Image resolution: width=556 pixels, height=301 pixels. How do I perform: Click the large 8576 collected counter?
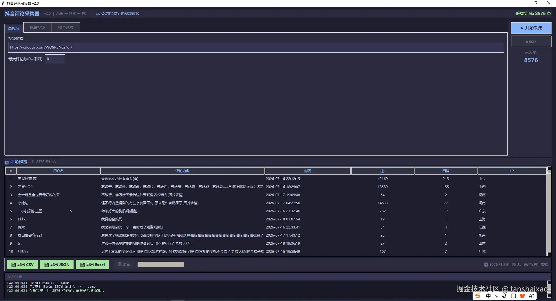click(531, 60)
